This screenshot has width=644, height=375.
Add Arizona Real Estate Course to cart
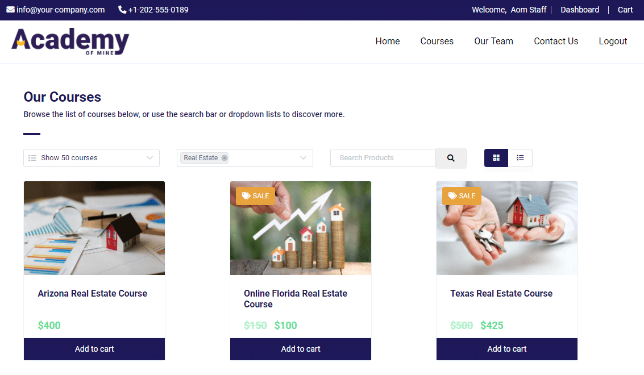point(94,349)
